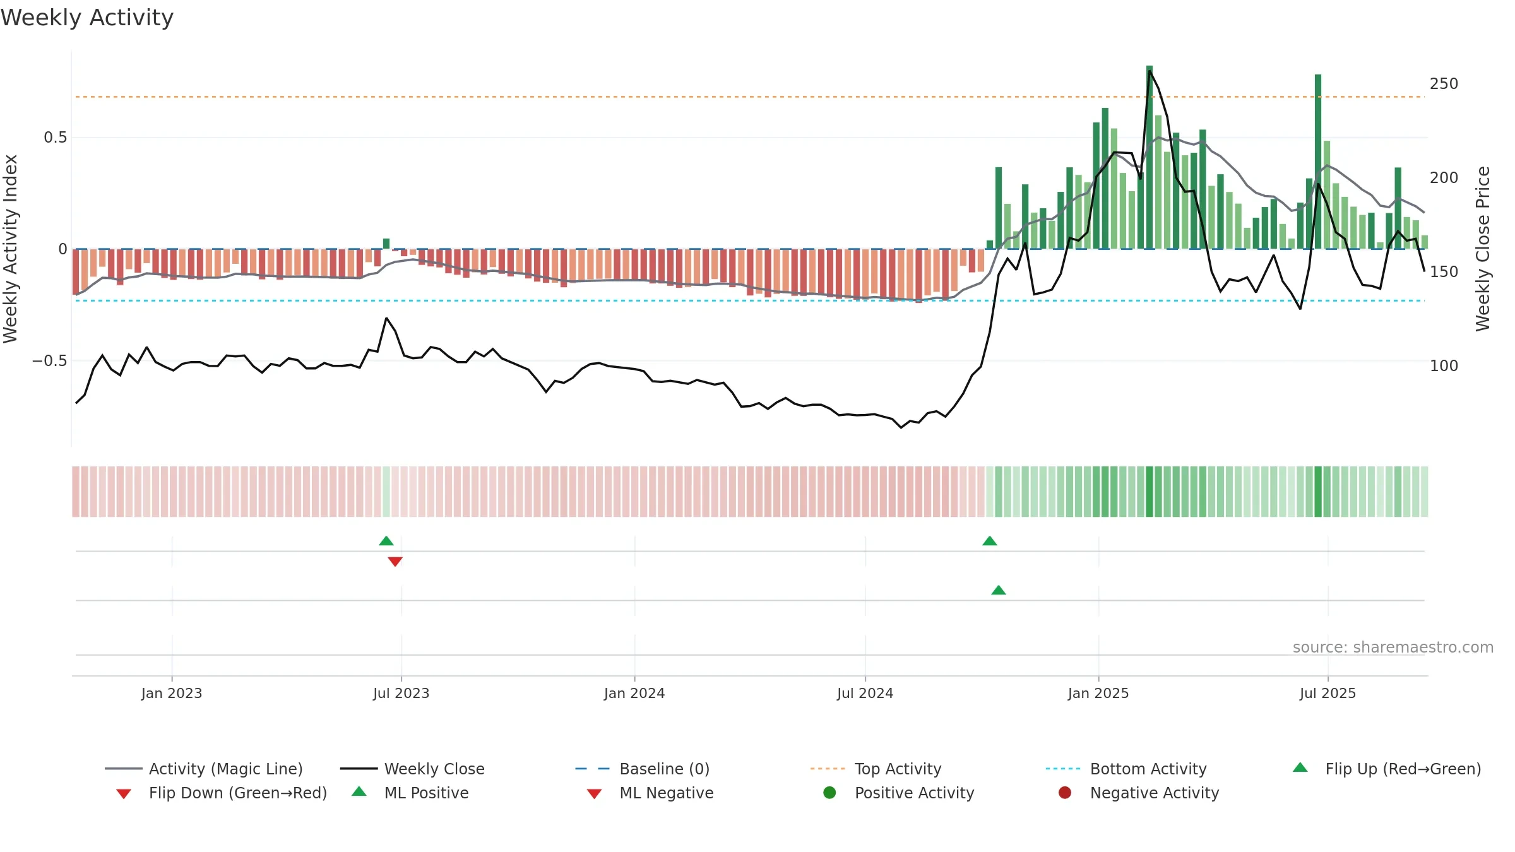Click the Negative Activity red dot icon
Screen dimensions: 1515x852
tap(1065, 793)
